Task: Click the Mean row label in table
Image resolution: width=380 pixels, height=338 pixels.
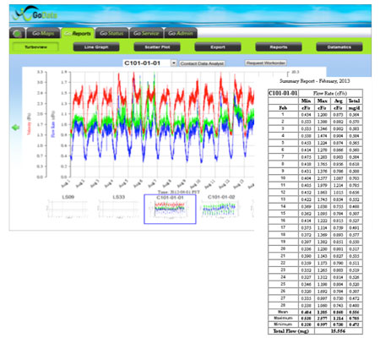Action: [283, 312]
